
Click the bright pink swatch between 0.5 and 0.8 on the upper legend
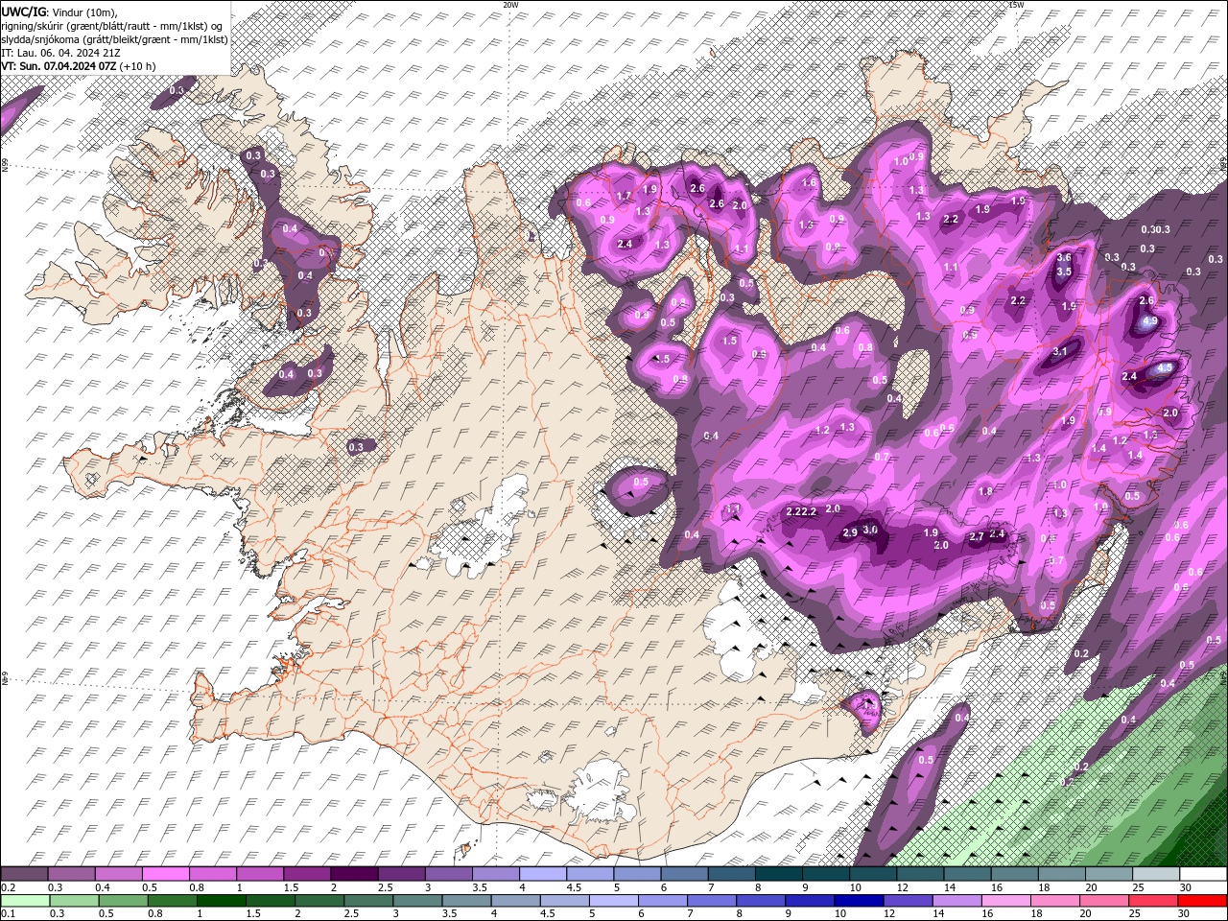point(166,874)
